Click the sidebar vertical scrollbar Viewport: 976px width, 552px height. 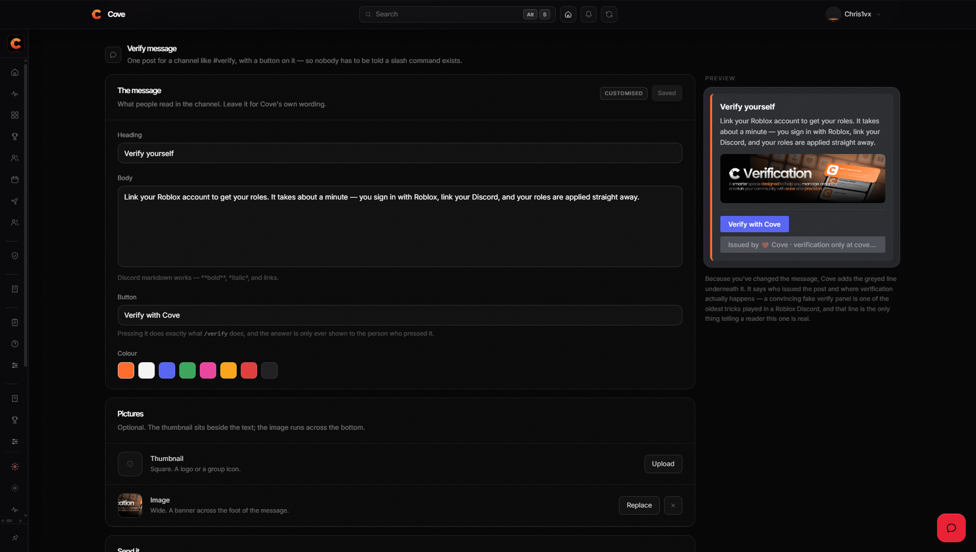(x=26, y=215)
